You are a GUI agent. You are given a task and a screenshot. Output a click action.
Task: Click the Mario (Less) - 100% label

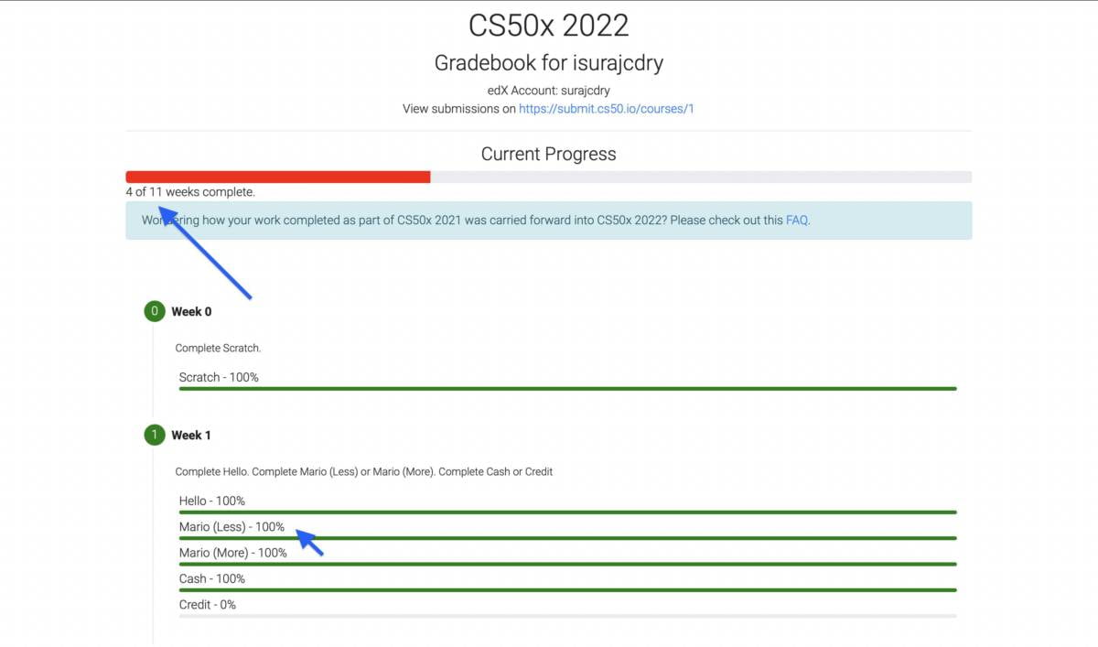click(231, 527)
